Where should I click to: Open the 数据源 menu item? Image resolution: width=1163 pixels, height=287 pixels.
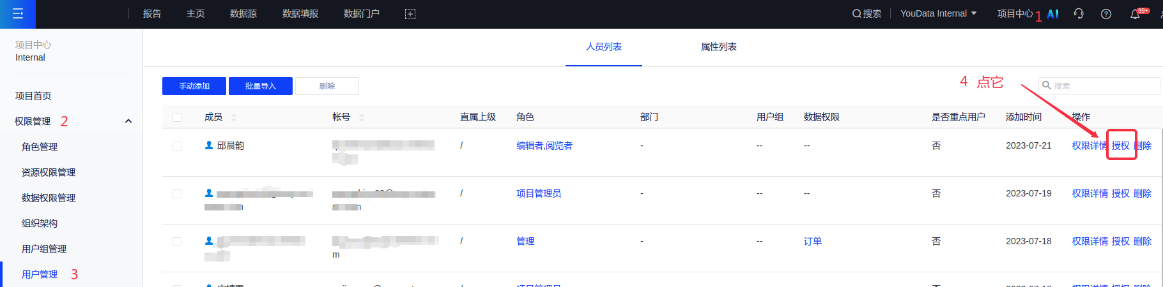click(243, 13)
